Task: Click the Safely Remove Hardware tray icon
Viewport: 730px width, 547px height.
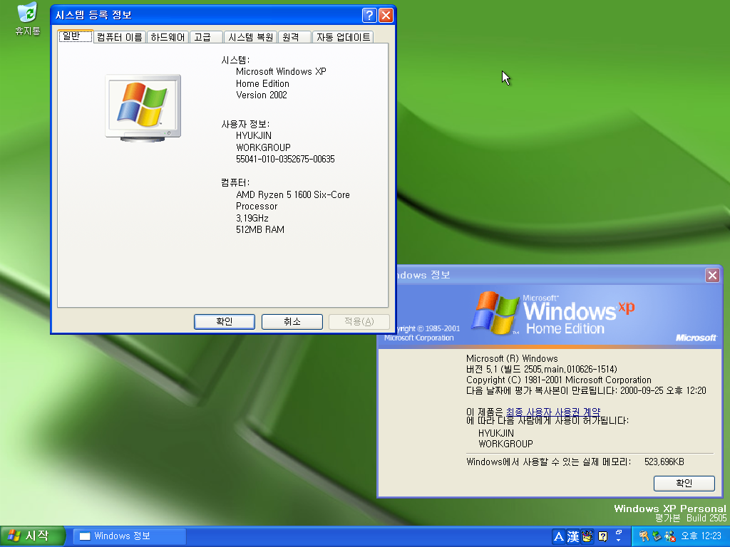Action: [657, 536]
